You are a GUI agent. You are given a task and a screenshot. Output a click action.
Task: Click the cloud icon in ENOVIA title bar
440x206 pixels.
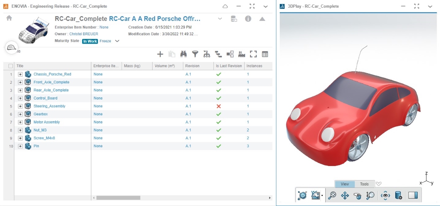click(x=225, y=6)
